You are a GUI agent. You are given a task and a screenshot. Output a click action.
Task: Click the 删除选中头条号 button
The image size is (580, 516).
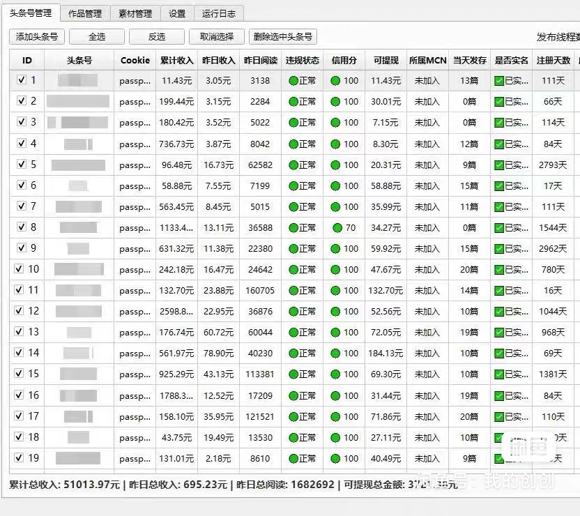pos(283,37)
